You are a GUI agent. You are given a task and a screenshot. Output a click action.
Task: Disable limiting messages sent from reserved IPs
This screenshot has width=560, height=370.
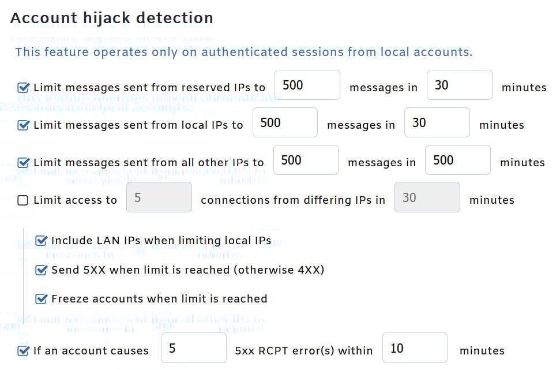(x=23, y=87)
